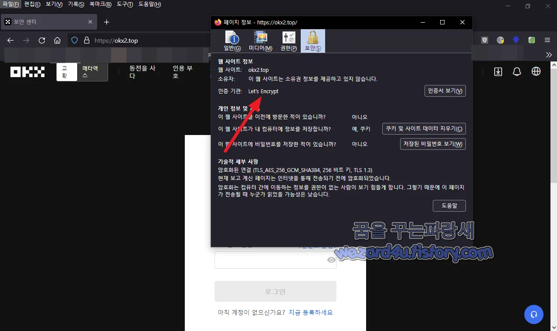Open the 일반(G) panel in page info

pyautogui.click(x=231, y=41)
